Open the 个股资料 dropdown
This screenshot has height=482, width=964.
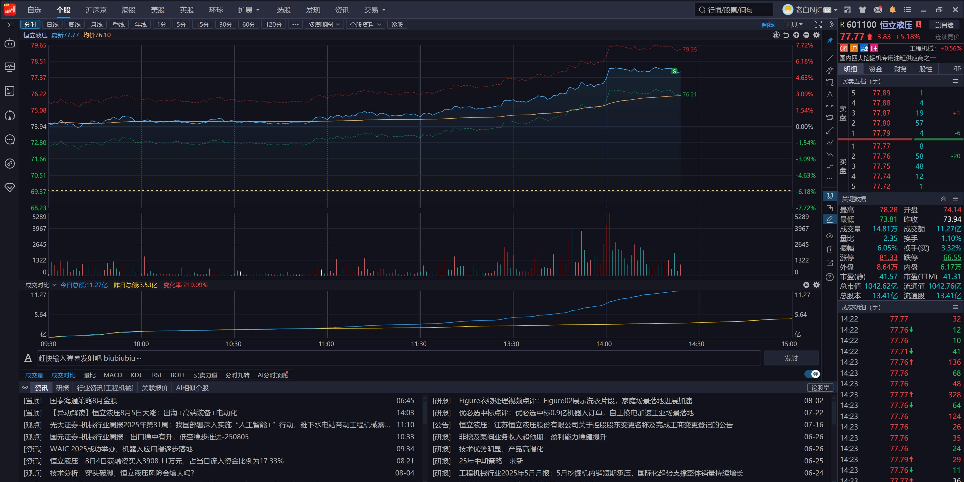click(366, 25)
